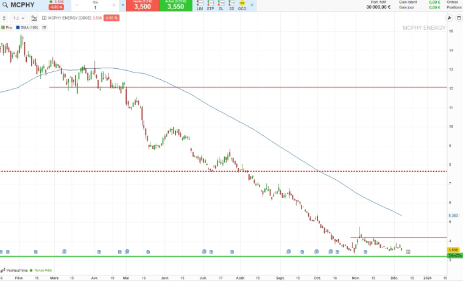Select the OCO order icon
The width and height of the screenshot is (463, 281).
pyautogui.click(x=242, y=5)
